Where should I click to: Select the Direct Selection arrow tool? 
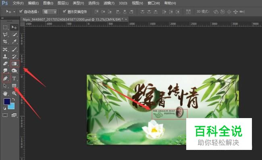[5, 86]
